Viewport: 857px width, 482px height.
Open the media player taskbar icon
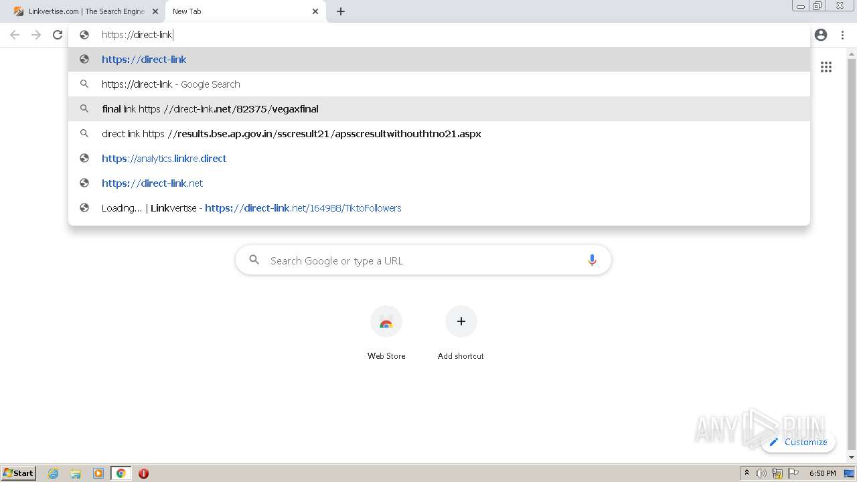click(98, 473)
